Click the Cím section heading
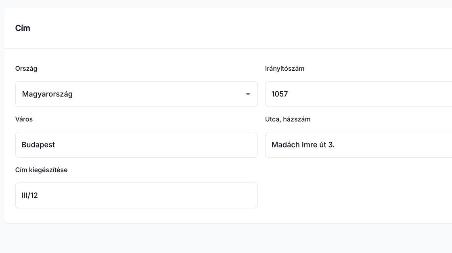Viewport: 452px width, 253px height. point(23,28)
